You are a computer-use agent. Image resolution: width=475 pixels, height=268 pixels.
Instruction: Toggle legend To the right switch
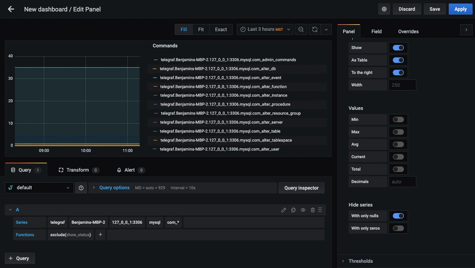398,72
